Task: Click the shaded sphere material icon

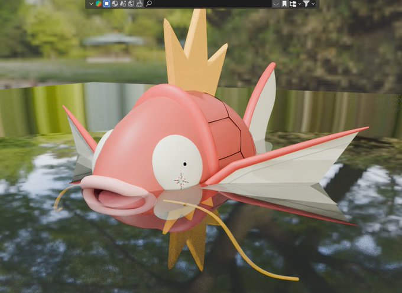Action: click(x=115, y=4)
